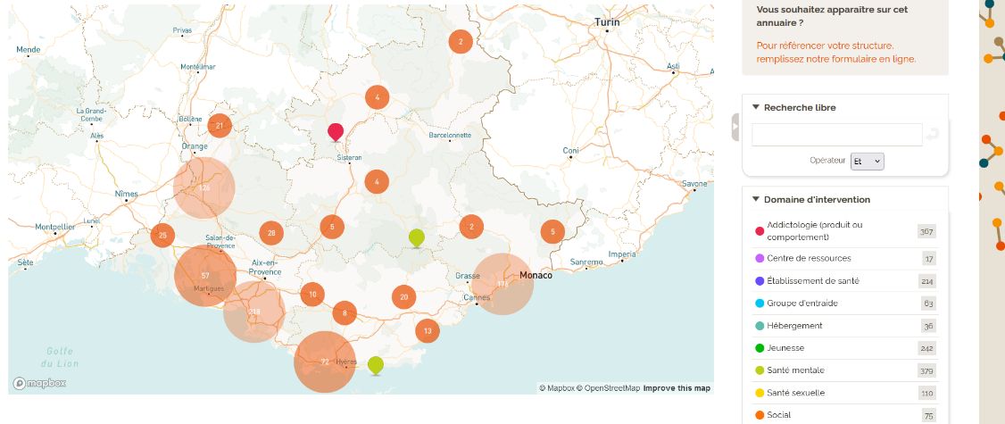Click the green map pin near Hyères

pos(376,364)
